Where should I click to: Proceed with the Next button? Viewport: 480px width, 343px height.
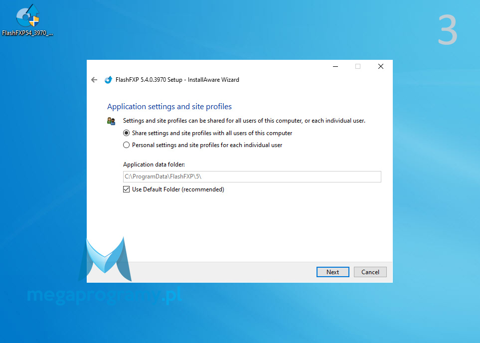point(333,272)
